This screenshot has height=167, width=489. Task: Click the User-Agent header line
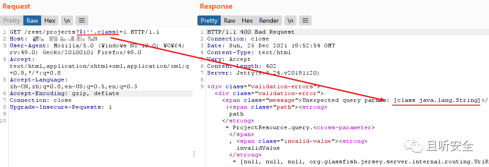pyautogui.click(x=97, y=49)
